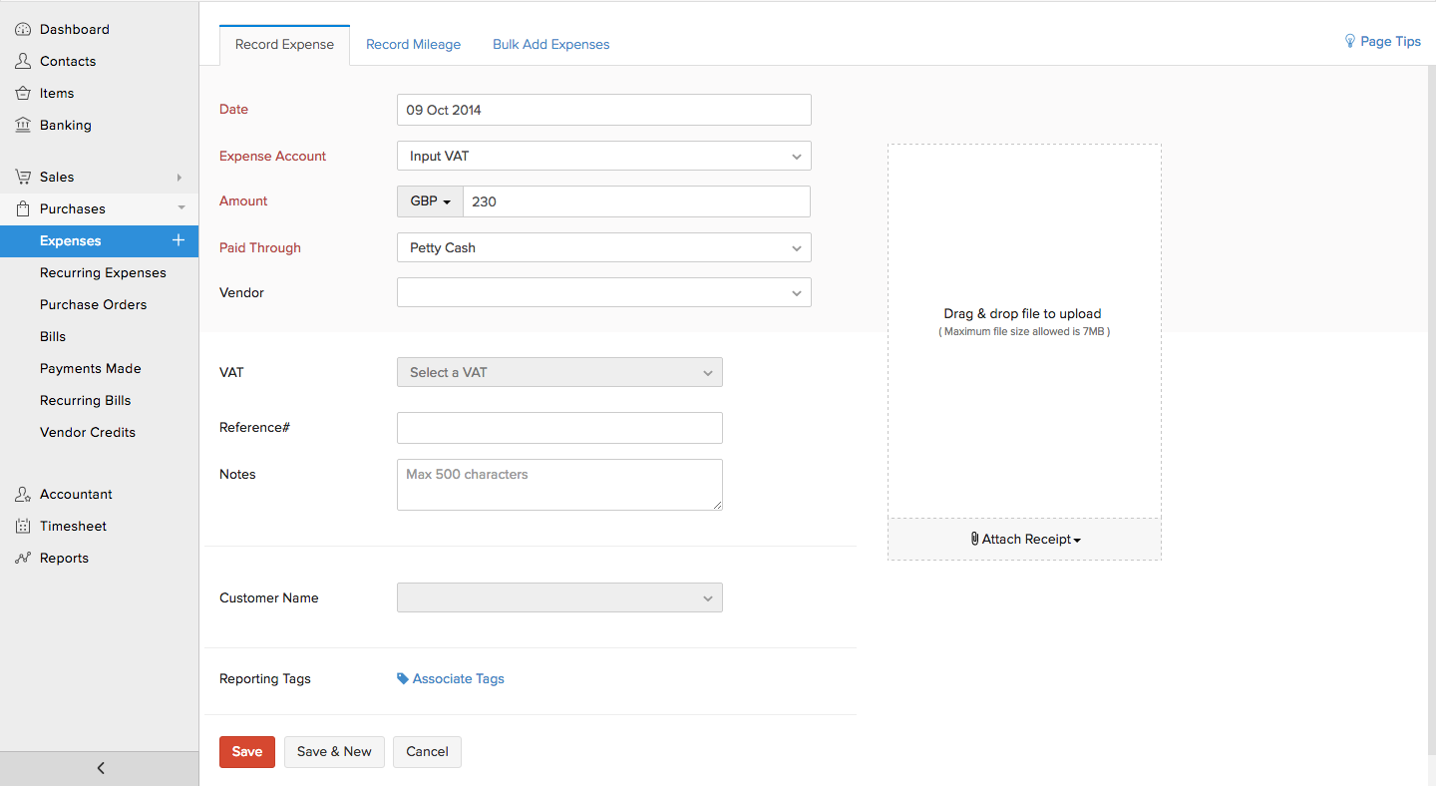Switch to the Record Mileage tab
1436x786 pixels.
(413, 45)
